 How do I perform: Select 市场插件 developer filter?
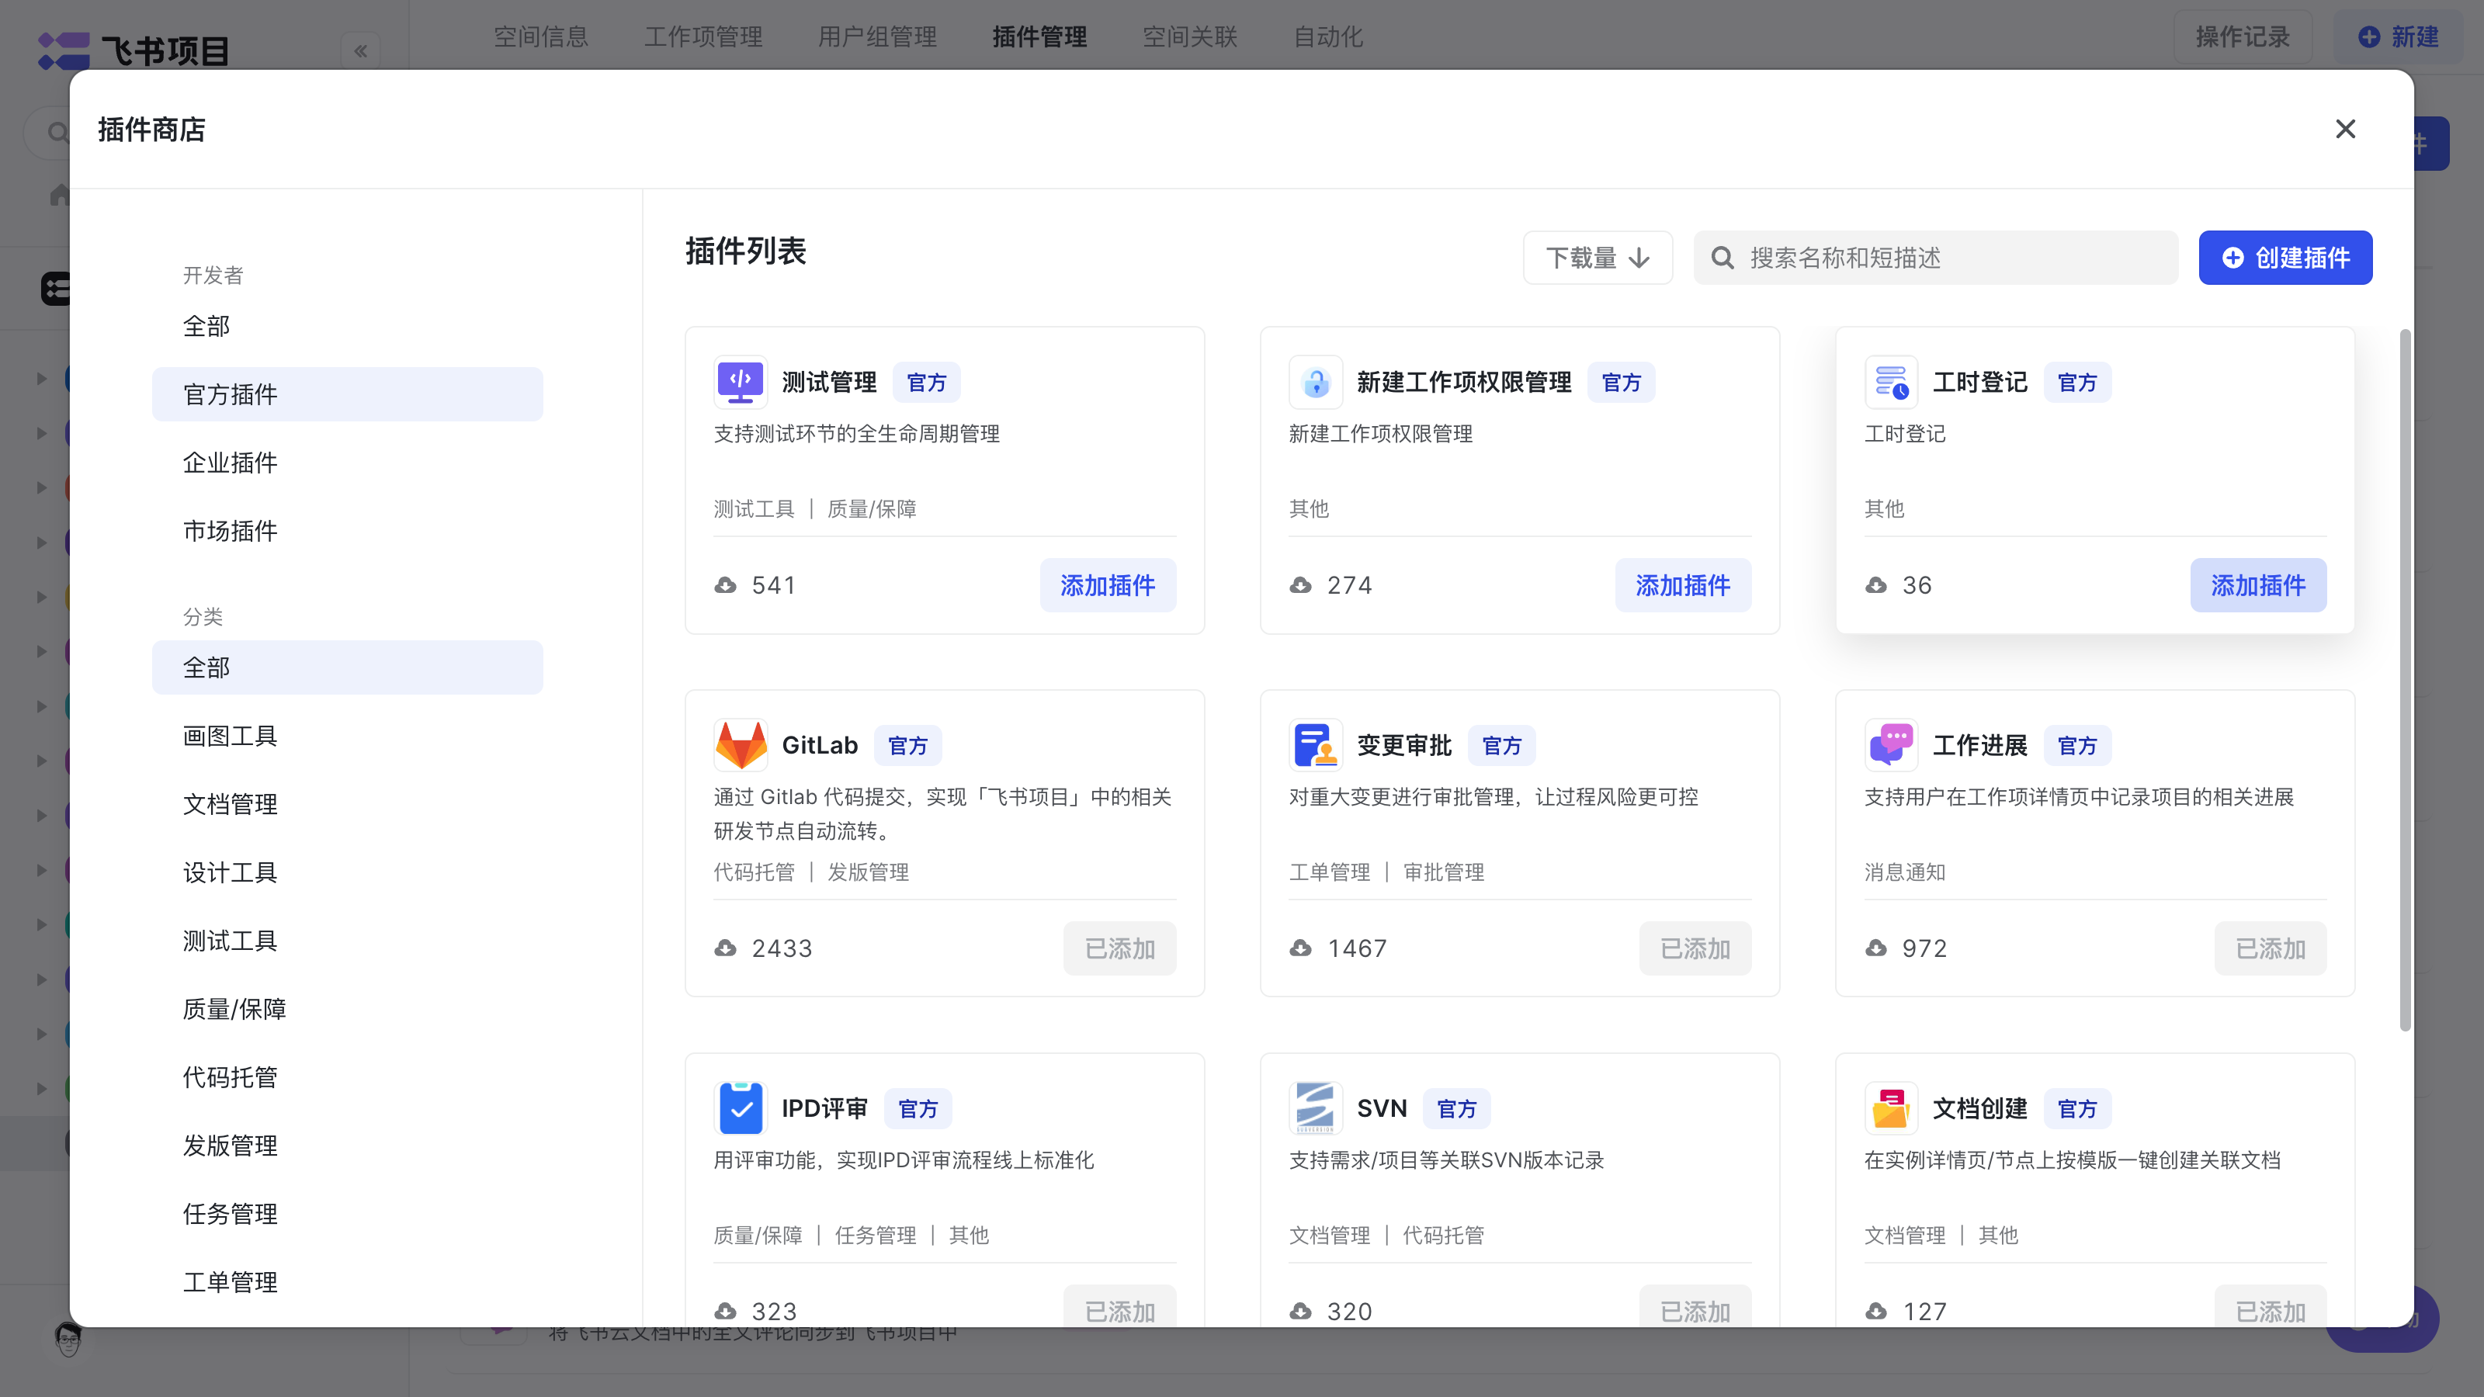[347, 531]
